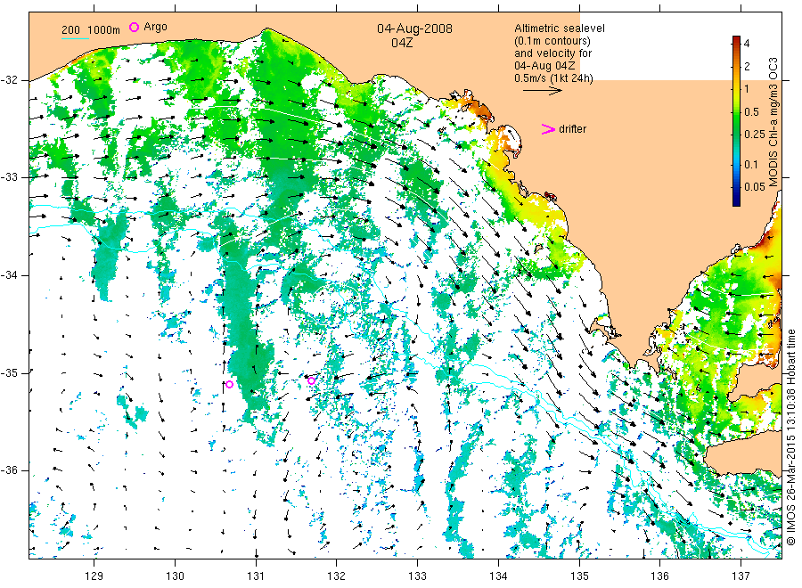802x588 pixels.
Task: Click the magenta drifter legend symbol
Action: [548, 129]
